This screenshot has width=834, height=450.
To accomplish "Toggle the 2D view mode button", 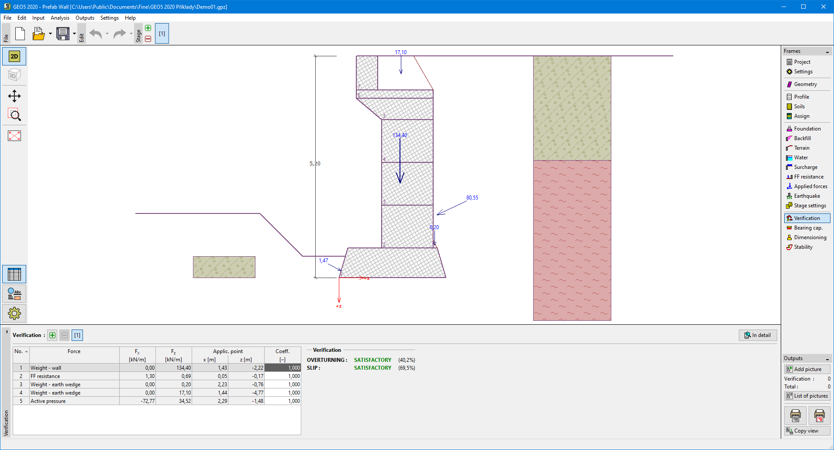I will tap(14, 56).
